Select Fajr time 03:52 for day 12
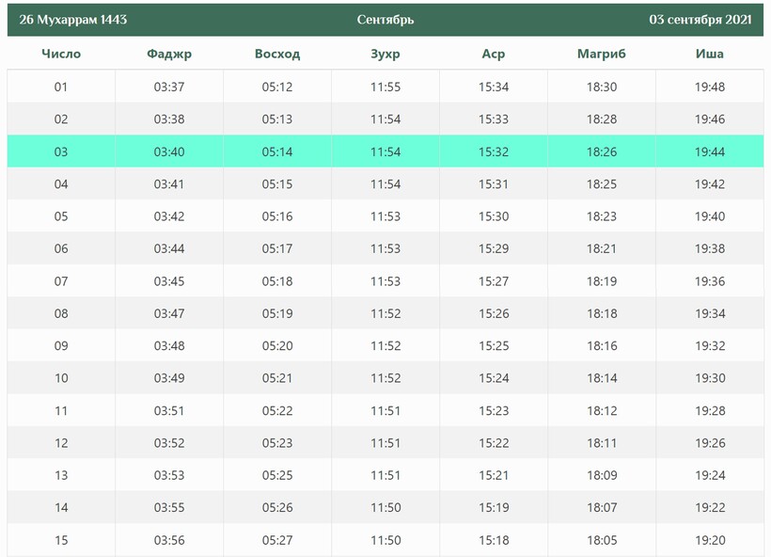 coord(169,443)
